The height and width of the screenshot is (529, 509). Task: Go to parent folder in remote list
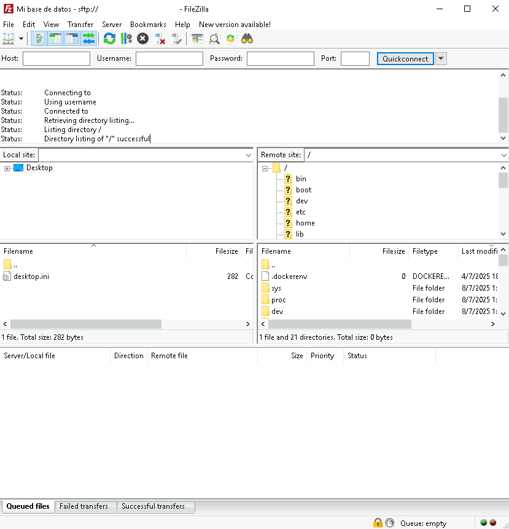point(269,265)
